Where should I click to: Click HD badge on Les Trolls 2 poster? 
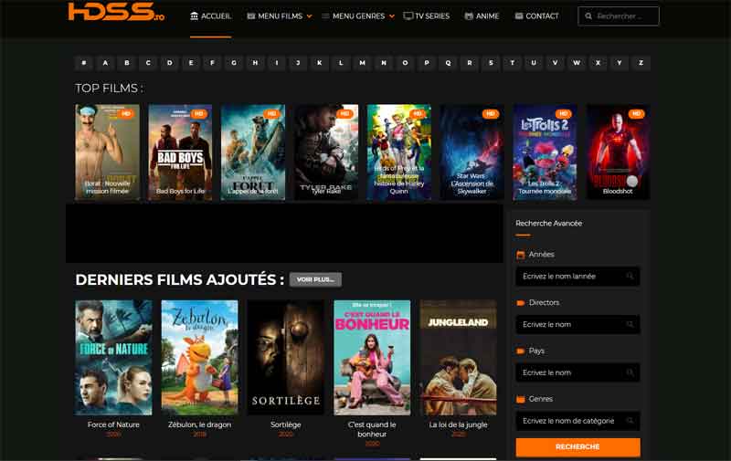(563, 113)
